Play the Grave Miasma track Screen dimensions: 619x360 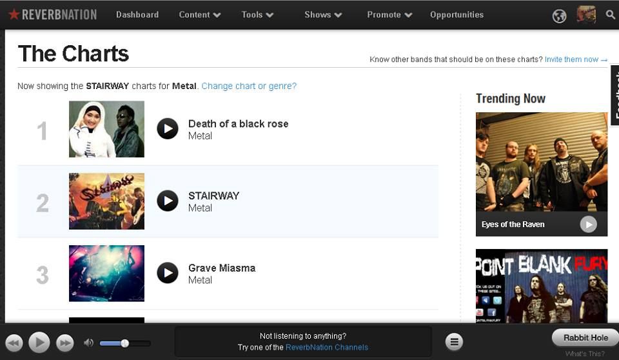tap(168, 273)
